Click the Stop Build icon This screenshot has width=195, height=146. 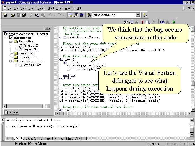tap(137, 22)
